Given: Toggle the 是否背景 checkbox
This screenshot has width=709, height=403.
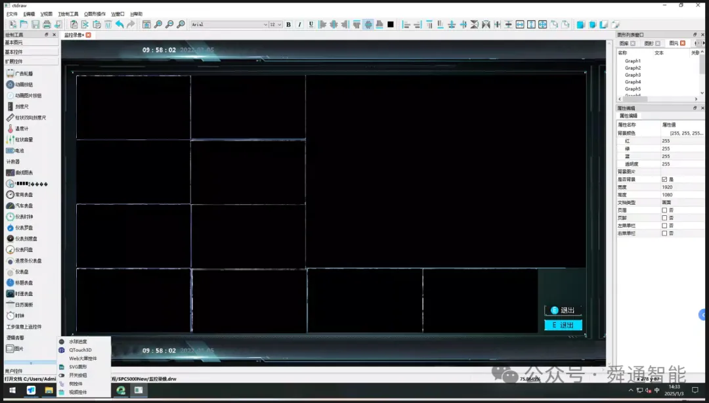Looking at the screenshot, I should coord(664,179).
